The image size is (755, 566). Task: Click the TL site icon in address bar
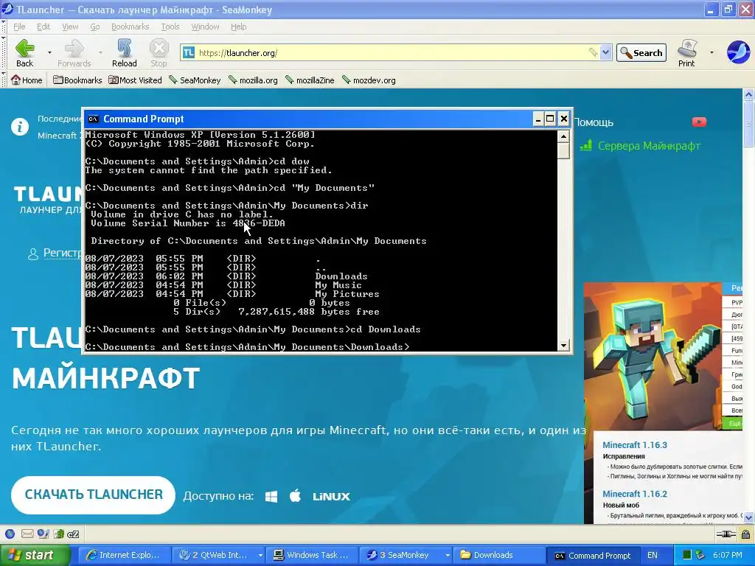point(189,52)
